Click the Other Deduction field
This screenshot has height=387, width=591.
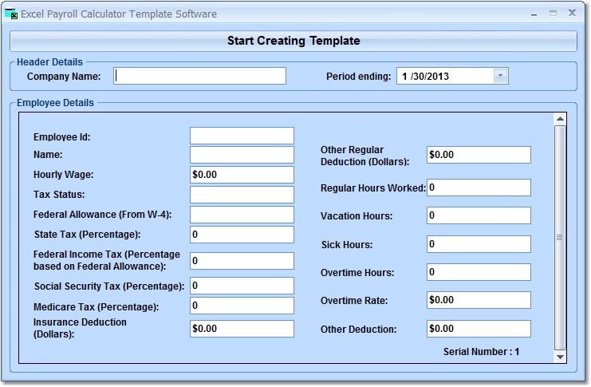(479, 329)
